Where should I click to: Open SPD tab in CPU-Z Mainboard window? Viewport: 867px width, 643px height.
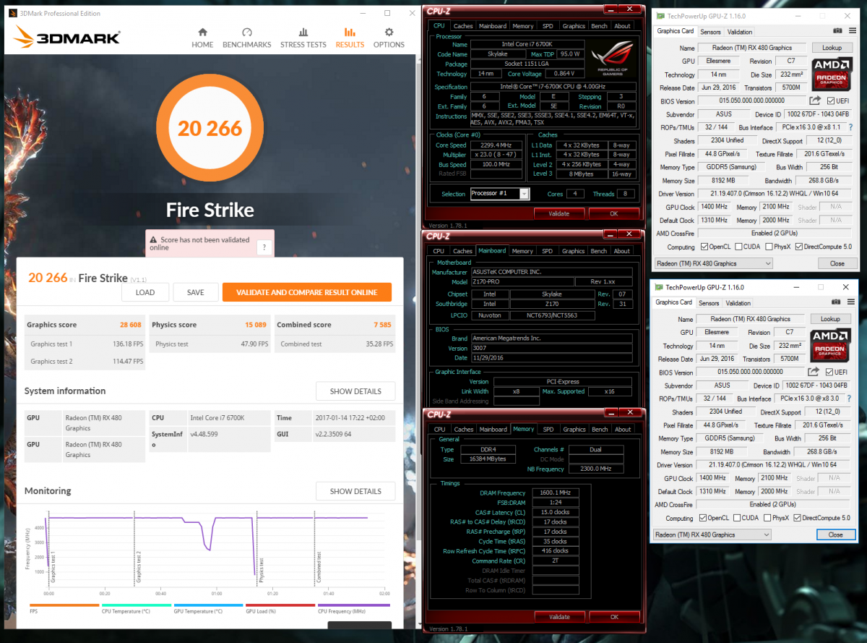[x=548, y=251]
